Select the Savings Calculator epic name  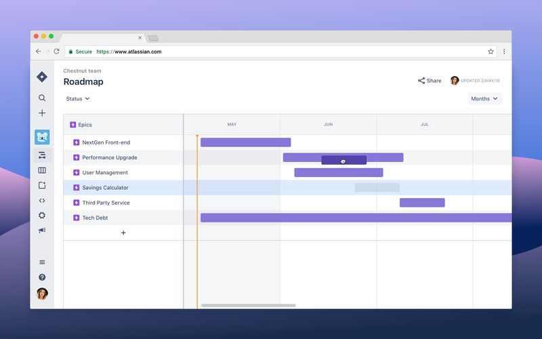105,188
